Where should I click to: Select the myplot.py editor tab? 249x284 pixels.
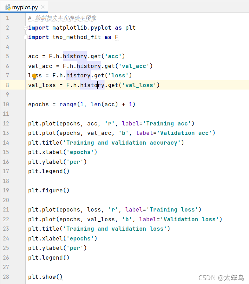tap(24, 7)
